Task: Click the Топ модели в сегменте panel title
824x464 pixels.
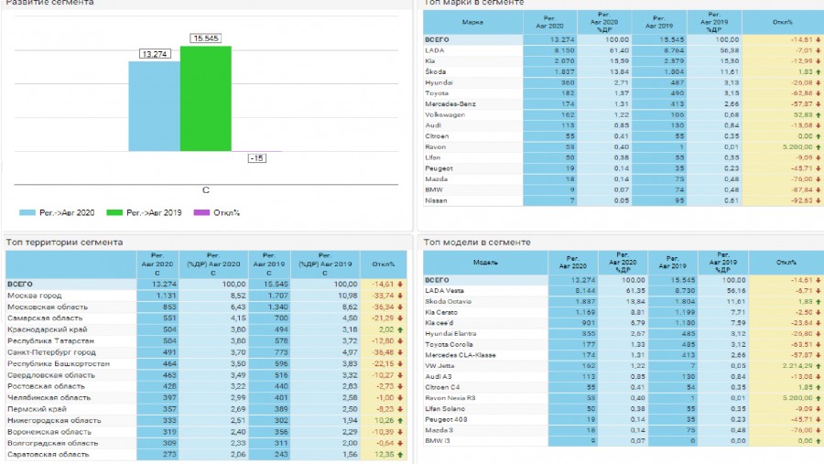Action: tap(477, 243)
